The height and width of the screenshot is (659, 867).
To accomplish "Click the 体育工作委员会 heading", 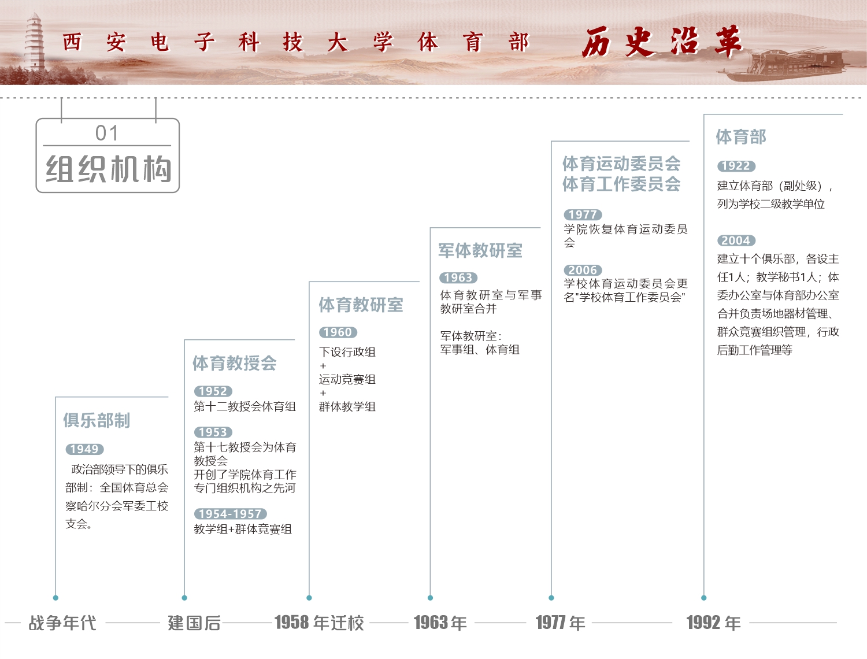I will (x=621, y=184).
